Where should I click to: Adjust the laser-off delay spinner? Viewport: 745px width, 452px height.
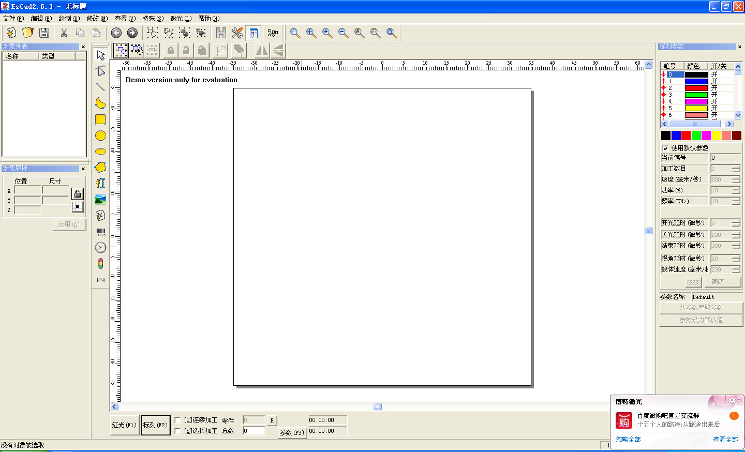[736, 235]
